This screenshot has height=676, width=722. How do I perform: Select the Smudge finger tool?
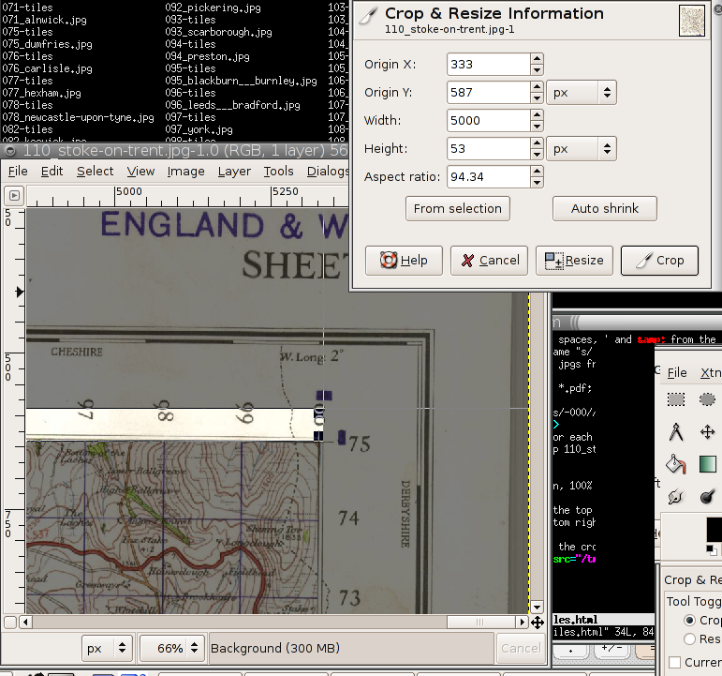tap(675, 497)
